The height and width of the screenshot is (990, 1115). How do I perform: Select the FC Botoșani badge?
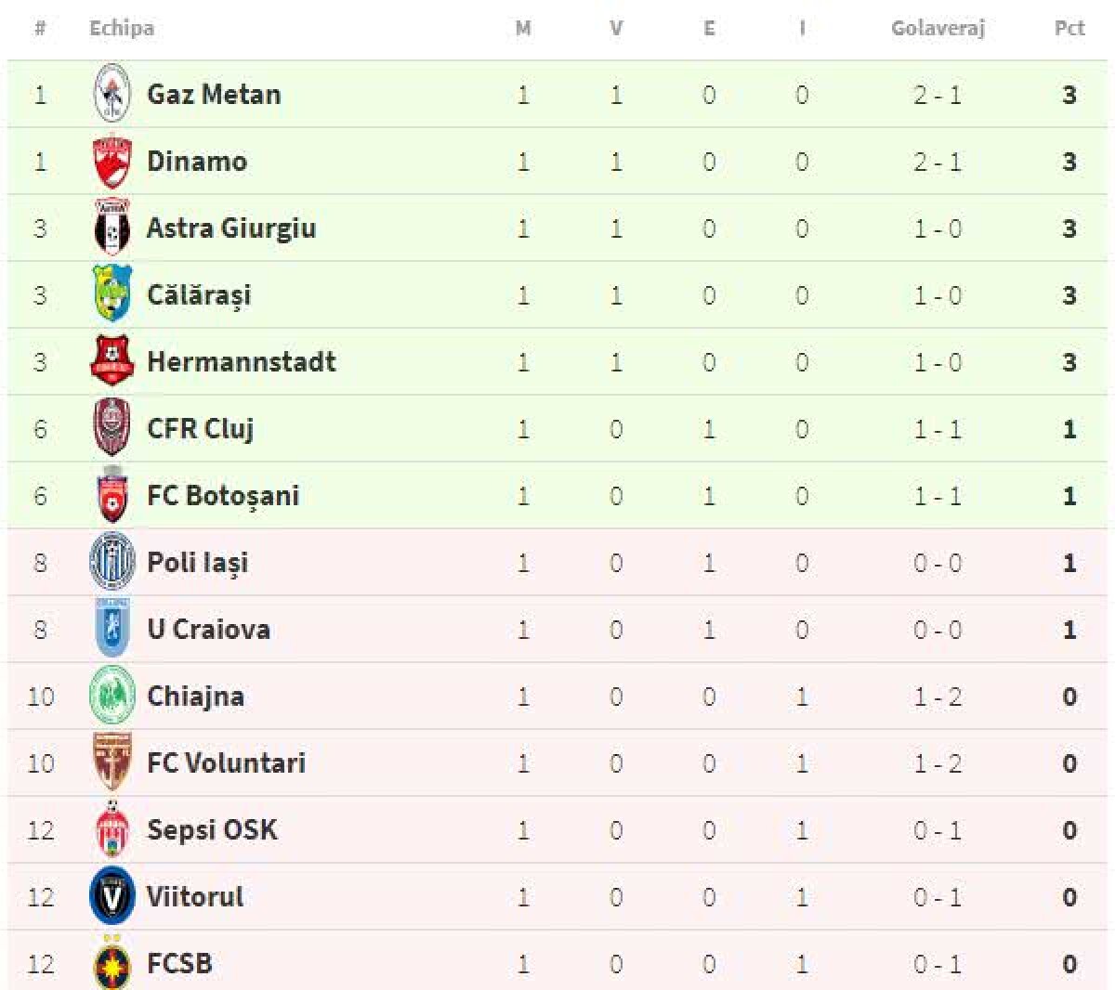click(x=112, y=495)
